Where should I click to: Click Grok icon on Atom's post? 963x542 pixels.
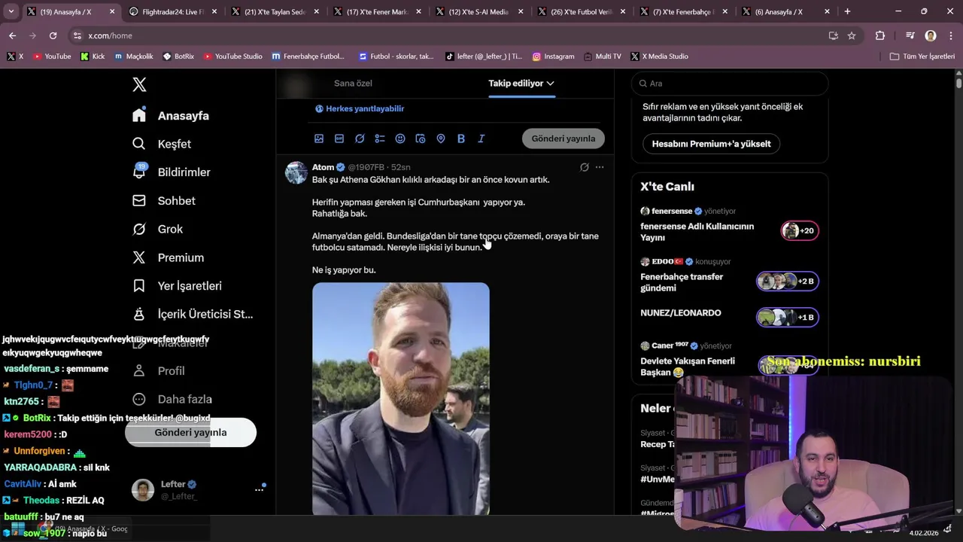(584, 167)
